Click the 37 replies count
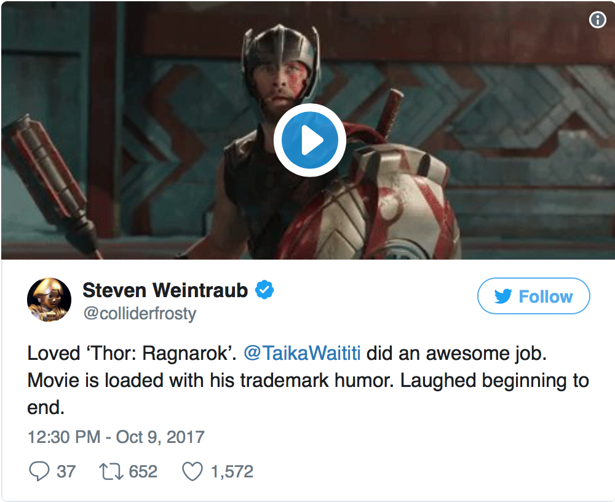The image size is (615, 502). tap(66, 471)
